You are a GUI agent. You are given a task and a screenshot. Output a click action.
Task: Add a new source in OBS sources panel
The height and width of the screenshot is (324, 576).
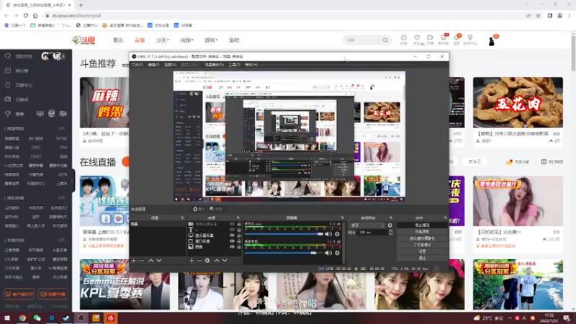(x=192, y=261)
